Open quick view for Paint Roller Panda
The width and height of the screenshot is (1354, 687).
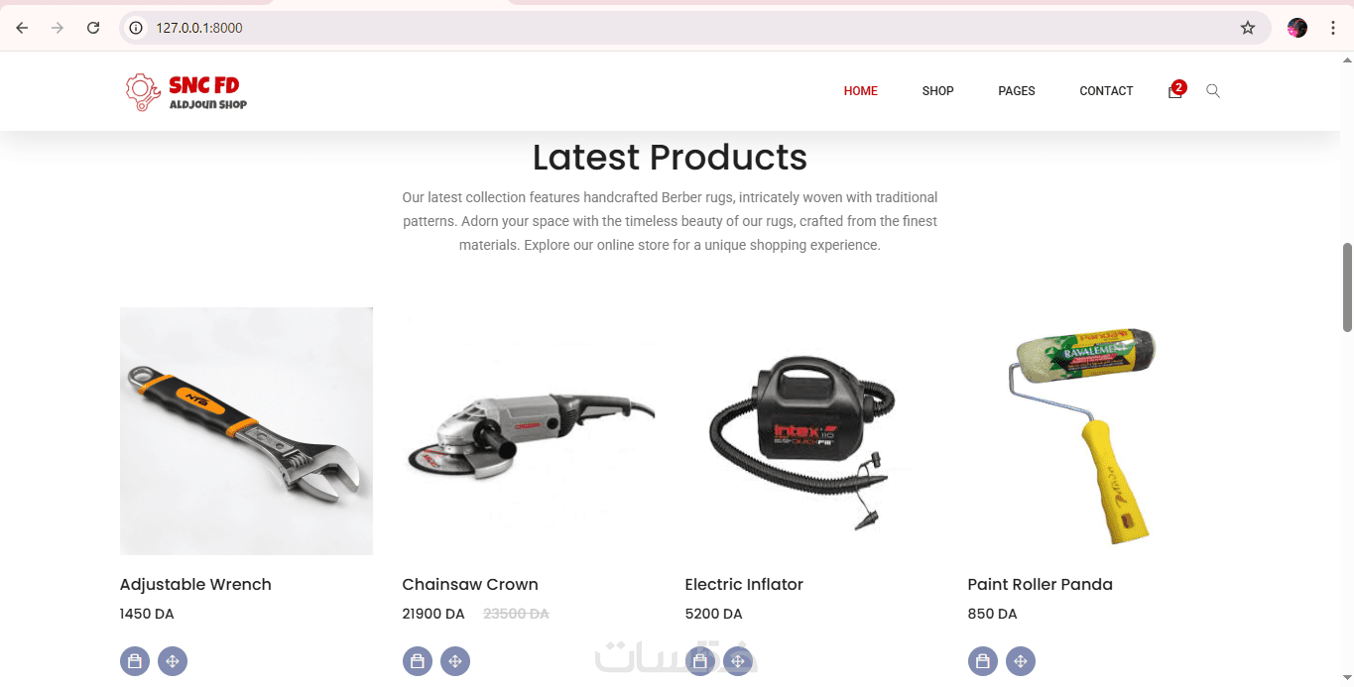[x=1021, y=661]
